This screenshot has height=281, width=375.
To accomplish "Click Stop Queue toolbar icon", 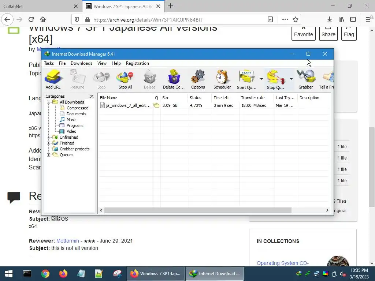I will (x=276, y=79).
